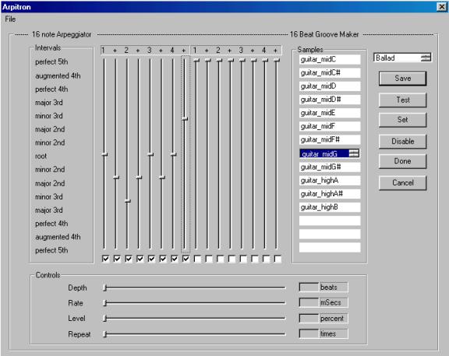Click the Disable button
Viewport: 449px width, 356px height.
[x=402, y=141]
